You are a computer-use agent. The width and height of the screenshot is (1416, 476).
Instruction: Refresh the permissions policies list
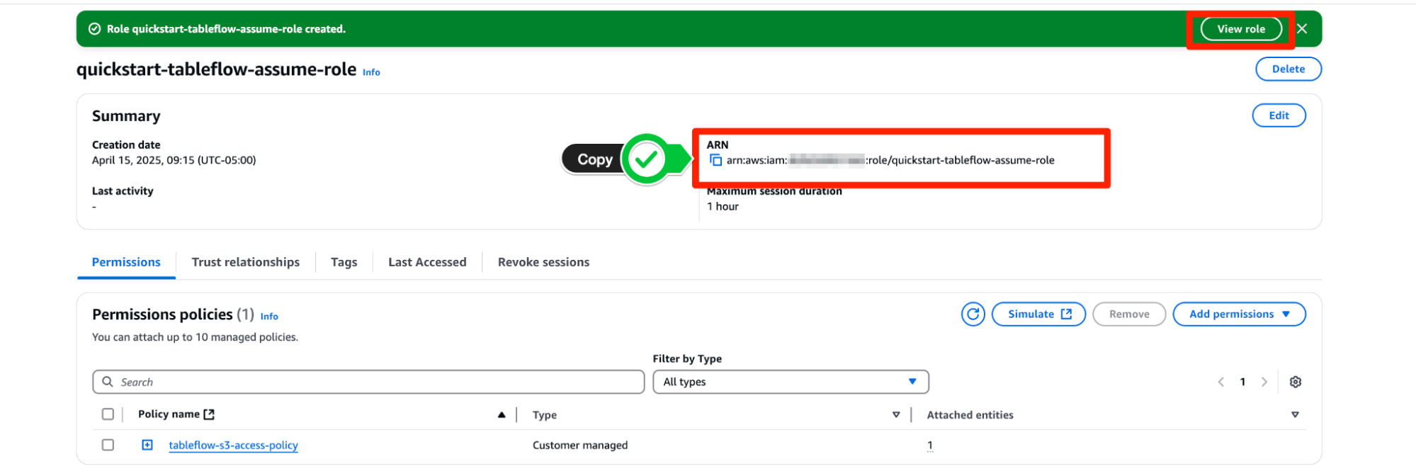(x=973, y=314)
